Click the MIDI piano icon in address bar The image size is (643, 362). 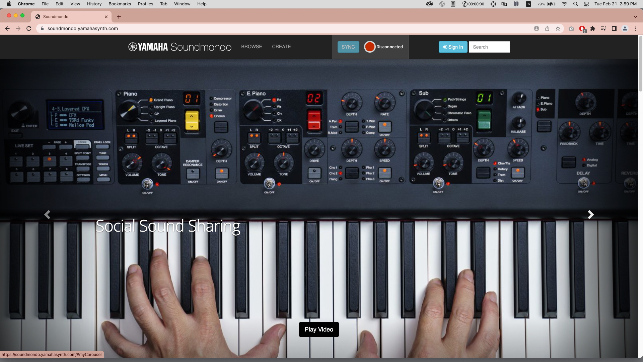coord(536,28)
